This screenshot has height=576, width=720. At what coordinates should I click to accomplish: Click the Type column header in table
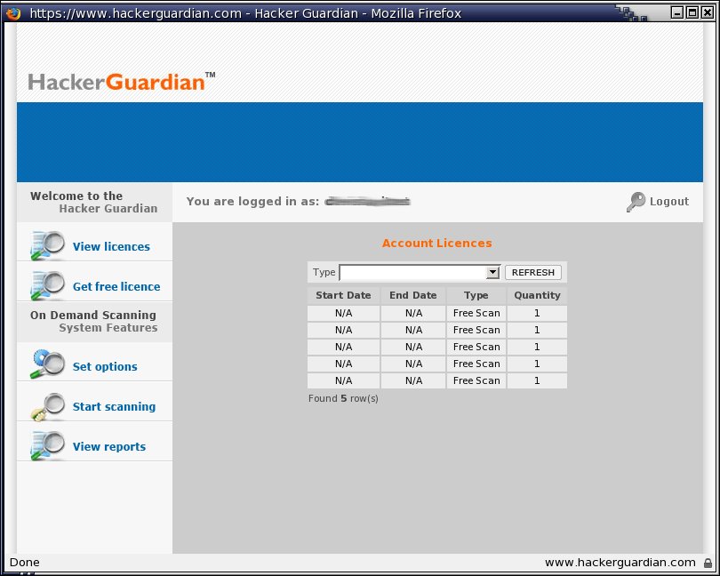tap(476, 295)
